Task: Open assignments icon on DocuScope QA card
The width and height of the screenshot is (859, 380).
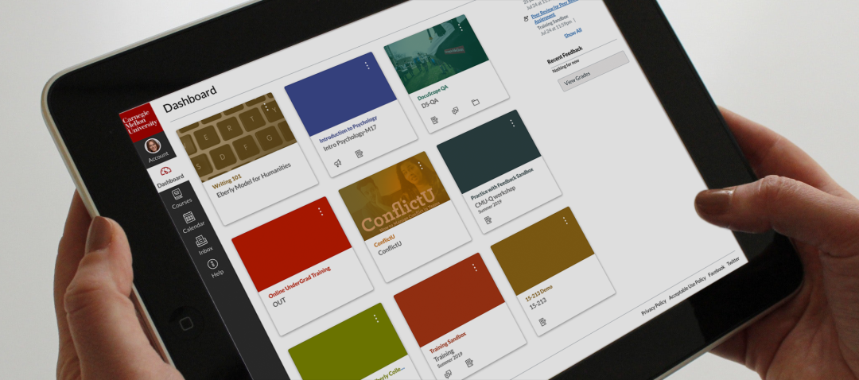Action: (x=434, y=120)
